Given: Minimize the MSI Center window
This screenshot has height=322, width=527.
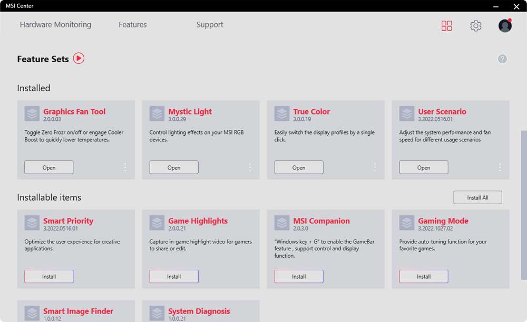Looking at the screenshot, I should [496, 6].
